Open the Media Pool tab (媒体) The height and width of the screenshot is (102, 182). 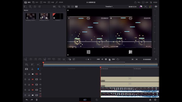click(x=27, y=2)
